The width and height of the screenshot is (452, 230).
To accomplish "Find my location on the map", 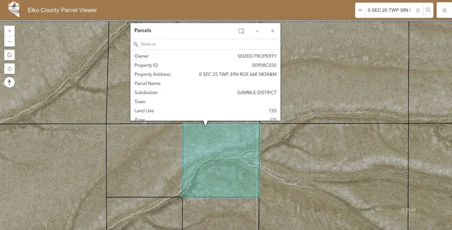I will click(x=10, y=69).
